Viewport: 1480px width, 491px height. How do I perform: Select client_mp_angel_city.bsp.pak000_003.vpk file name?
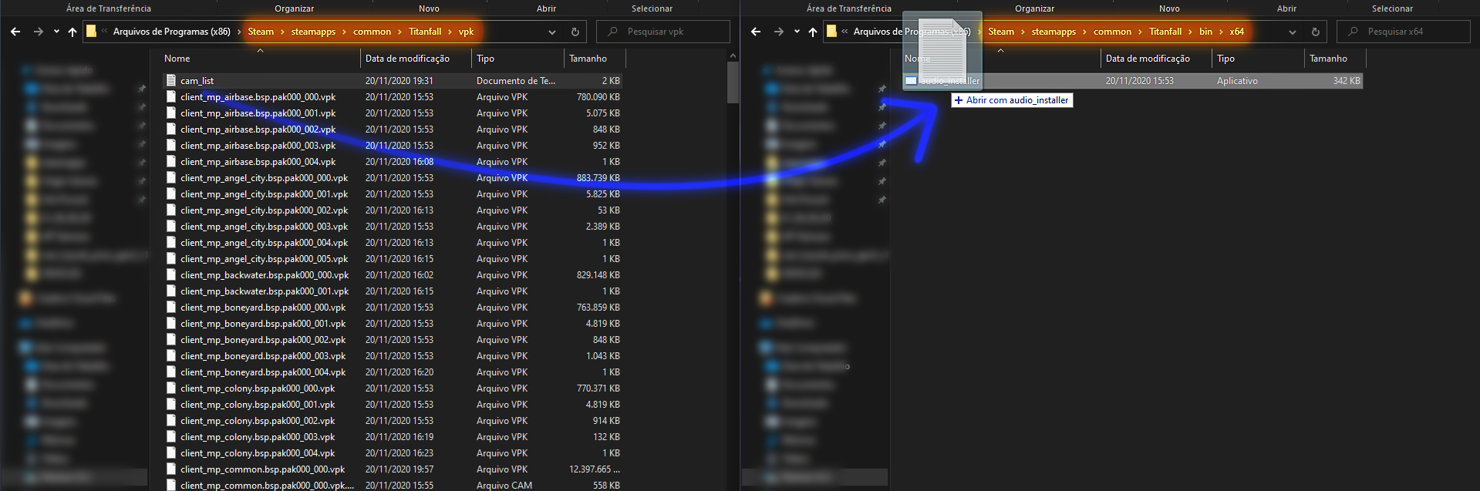[x=265, y=226]
